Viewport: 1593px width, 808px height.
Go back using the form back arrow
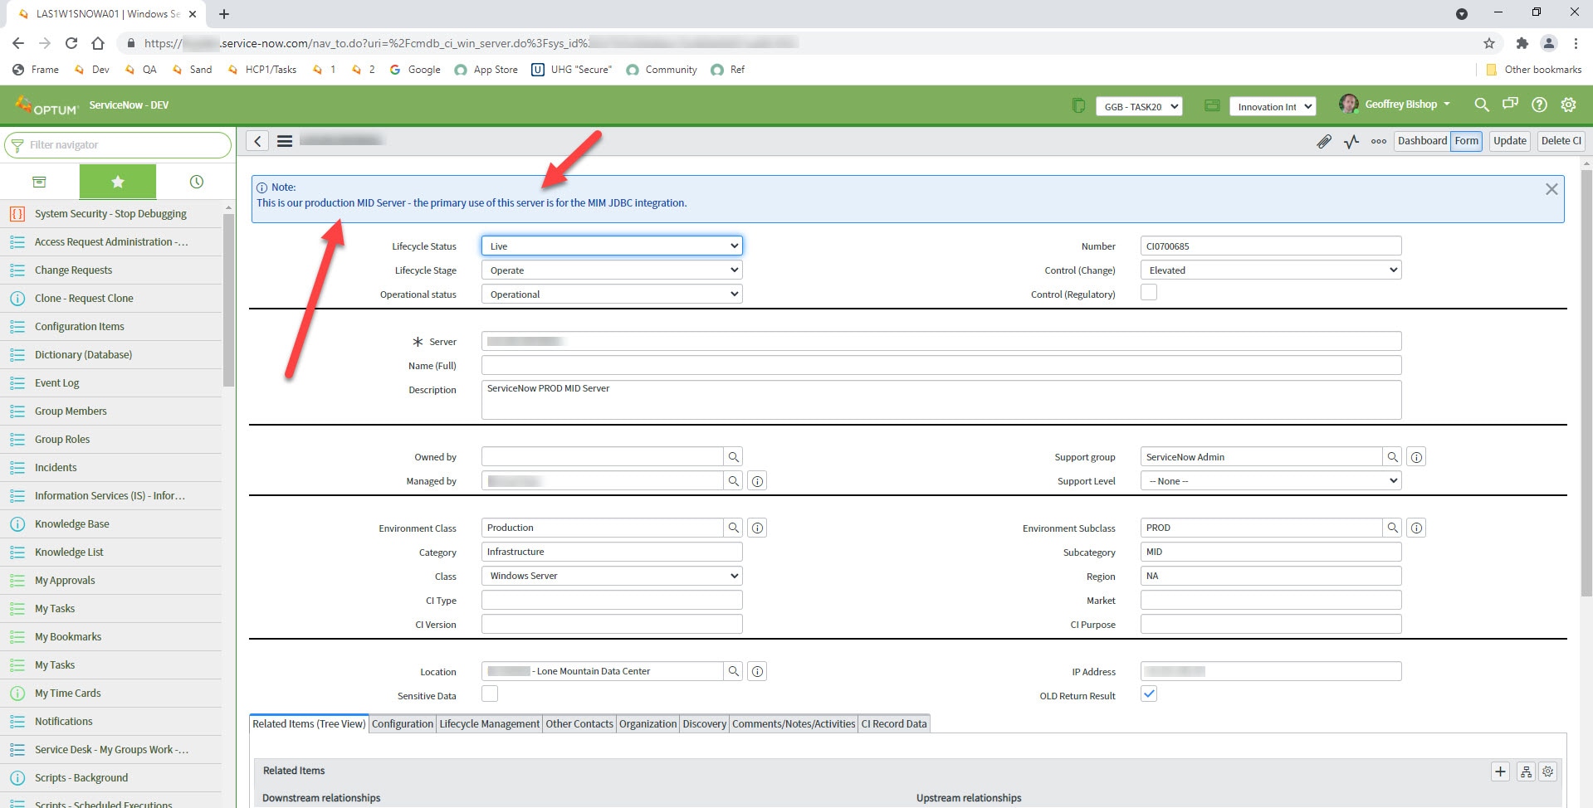(257, 141)
